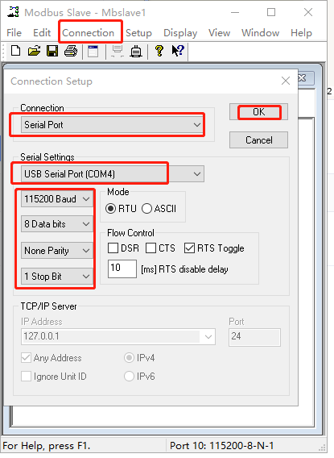Click the window definition toolbar icon
Image resolution: width=334 pixels, height=458 pixels.
93,51
